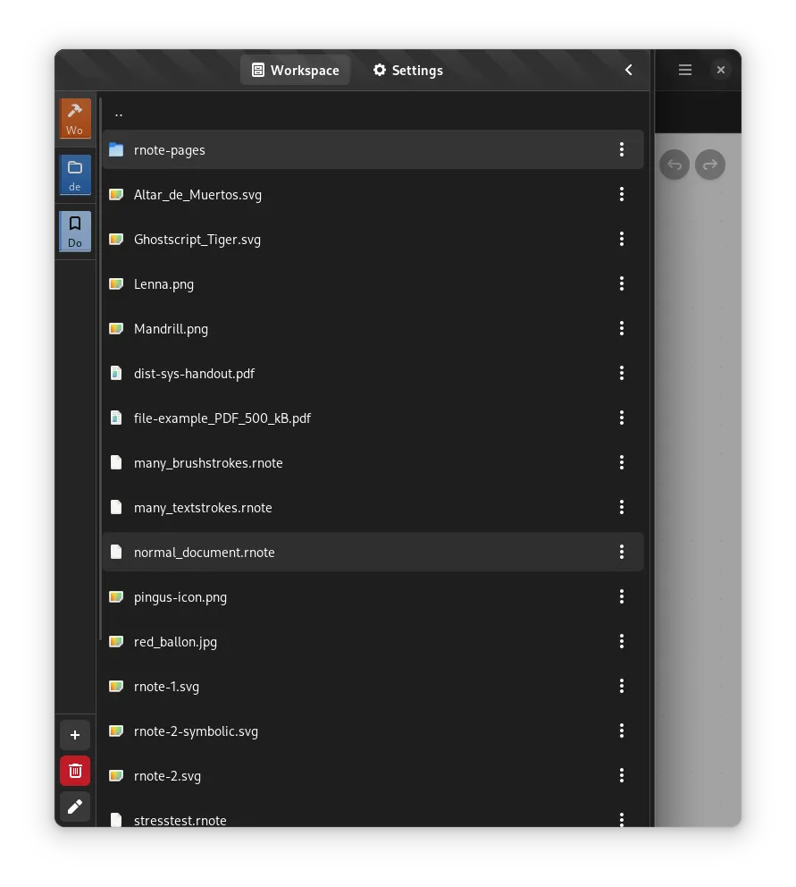Switch to the Workspace tab

point(295,70)
